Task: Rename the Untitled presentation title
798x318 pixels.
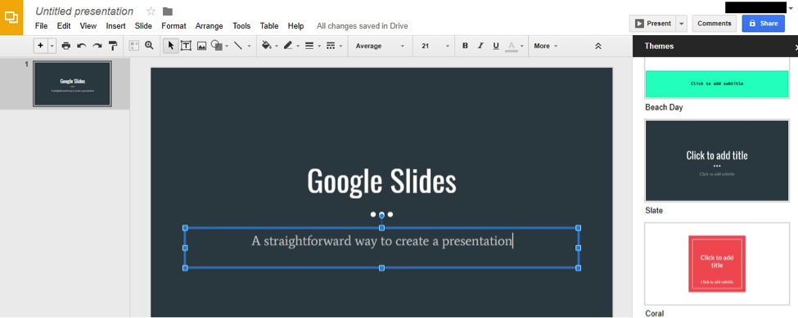Action: pos(84,11)
